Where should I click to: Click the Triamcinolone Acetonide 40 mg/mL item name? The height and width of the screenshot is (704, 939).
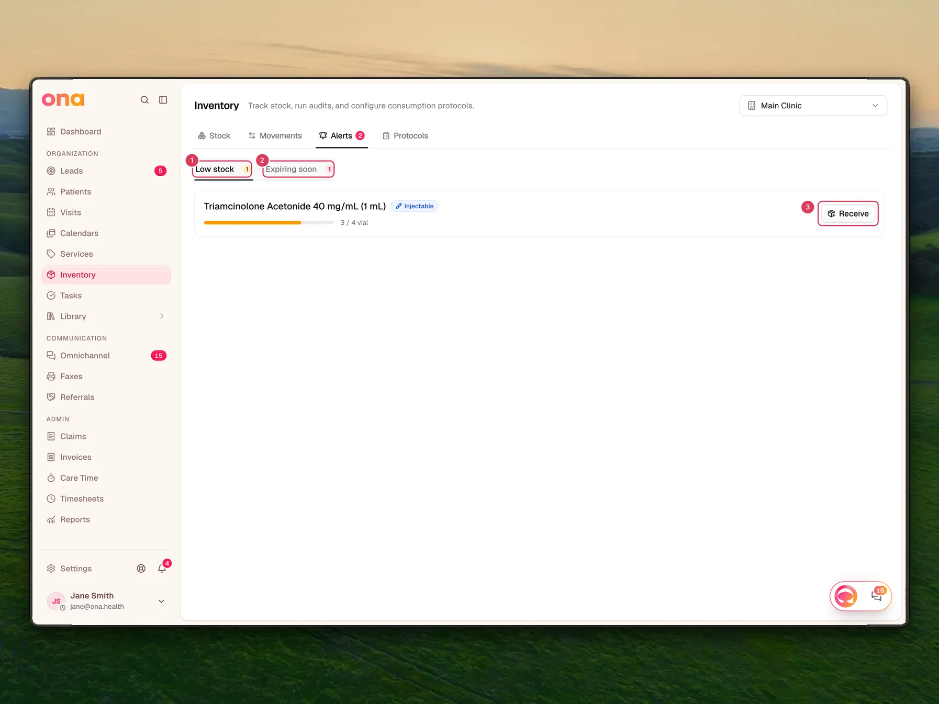[x=295, y=207]
